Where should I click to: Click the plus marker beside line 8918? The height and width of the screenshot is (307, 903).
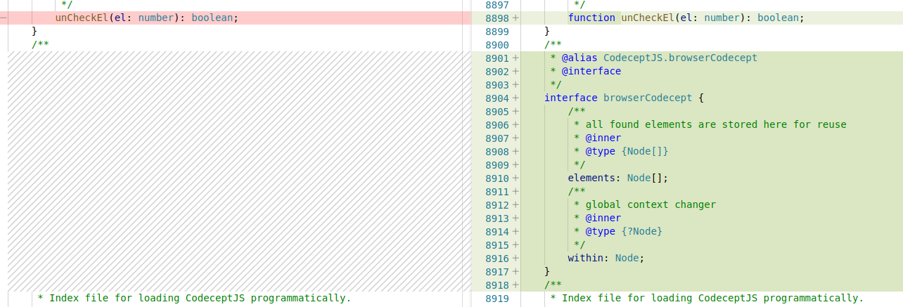pyautogui.click(x=516, y=285)
